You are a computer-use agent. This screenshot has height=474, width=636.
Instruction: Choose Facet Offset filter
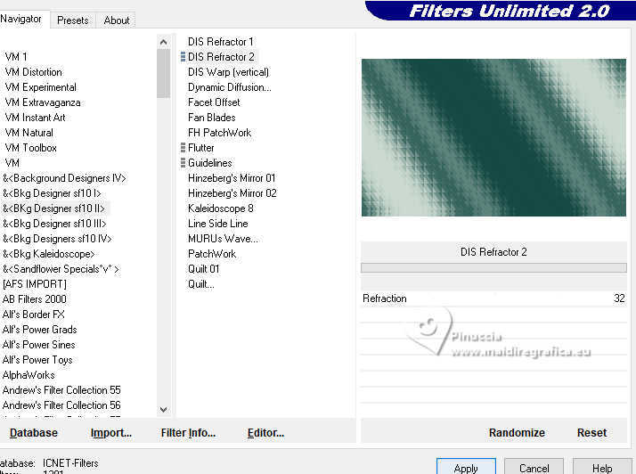(214, 102)
